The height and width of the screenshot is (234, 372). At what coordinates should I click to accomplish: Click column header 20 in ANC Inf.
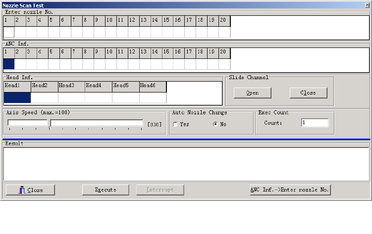pos(224,53)
